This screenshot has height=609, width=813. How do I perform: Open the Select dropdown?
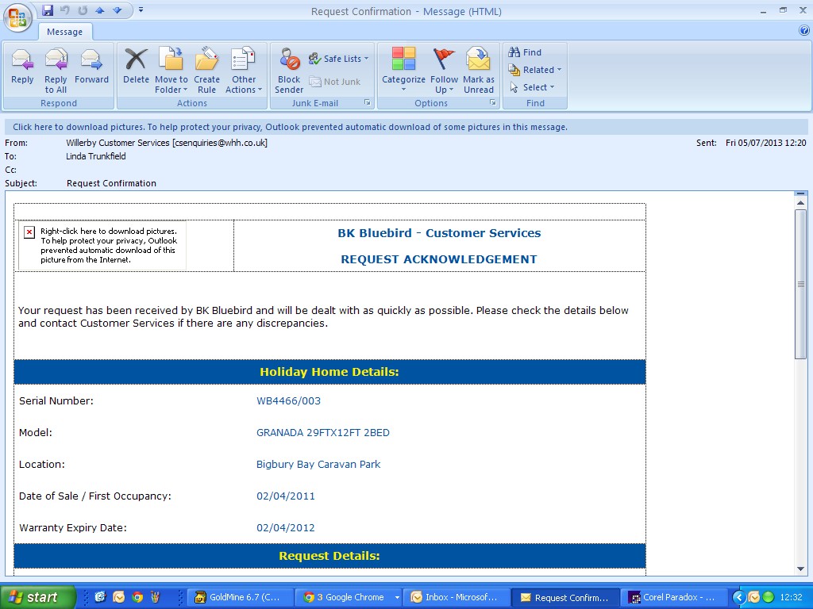pyautogui.click(x=532, y=87)
